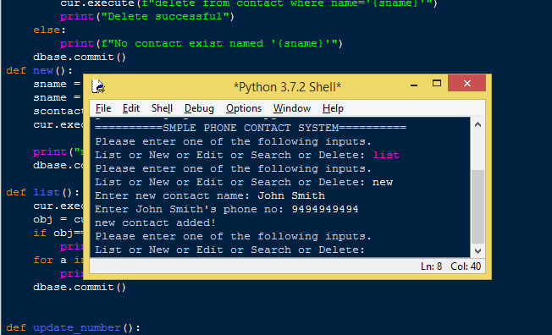The width and height of the screenshot is (552, 335).
Task: Click the 'def update_number():' line in editor
Action: [x=73, y=327]
